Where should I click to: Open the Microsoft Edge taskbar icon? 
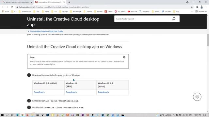pyautogui.click(x=17, y=115)
